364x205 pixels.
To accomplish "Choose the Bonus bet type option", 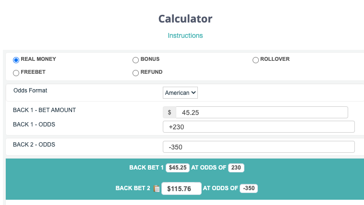I will coord(135,60).
